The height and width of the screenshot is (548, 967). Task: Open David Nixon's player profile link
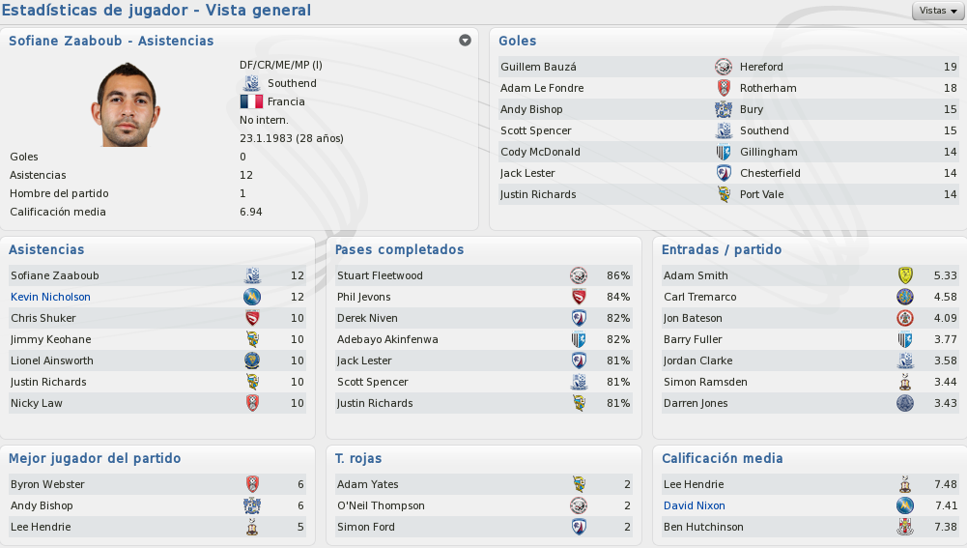click(x=694, y=505)
